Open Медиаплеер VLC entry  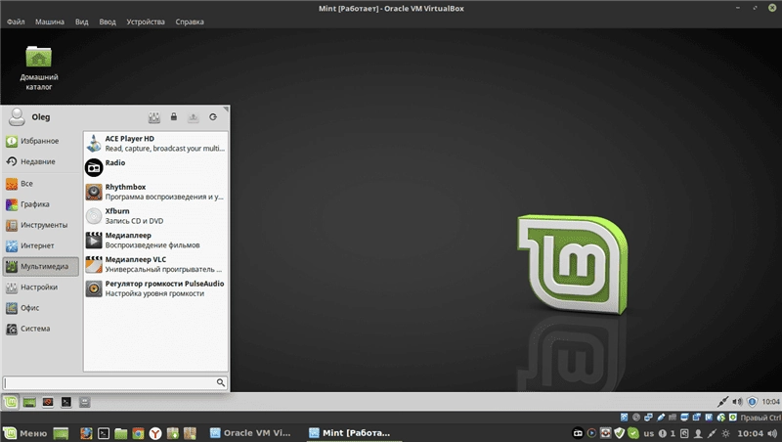(x=155, y=264)
